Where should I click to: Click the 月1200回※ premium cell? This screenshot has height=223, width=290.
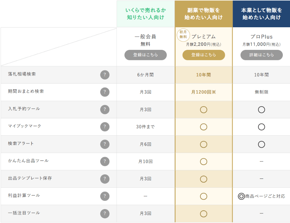[x=203, y=92]
